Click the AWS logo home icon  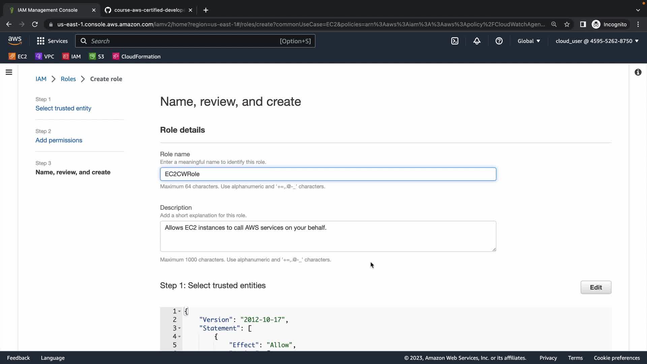[x=15, y=41]
